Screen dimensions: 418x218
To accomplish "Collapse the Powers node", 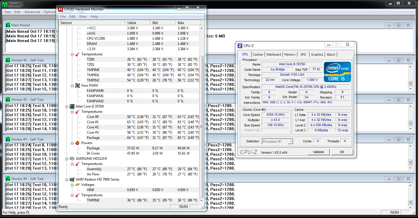I will pos(72,143).
